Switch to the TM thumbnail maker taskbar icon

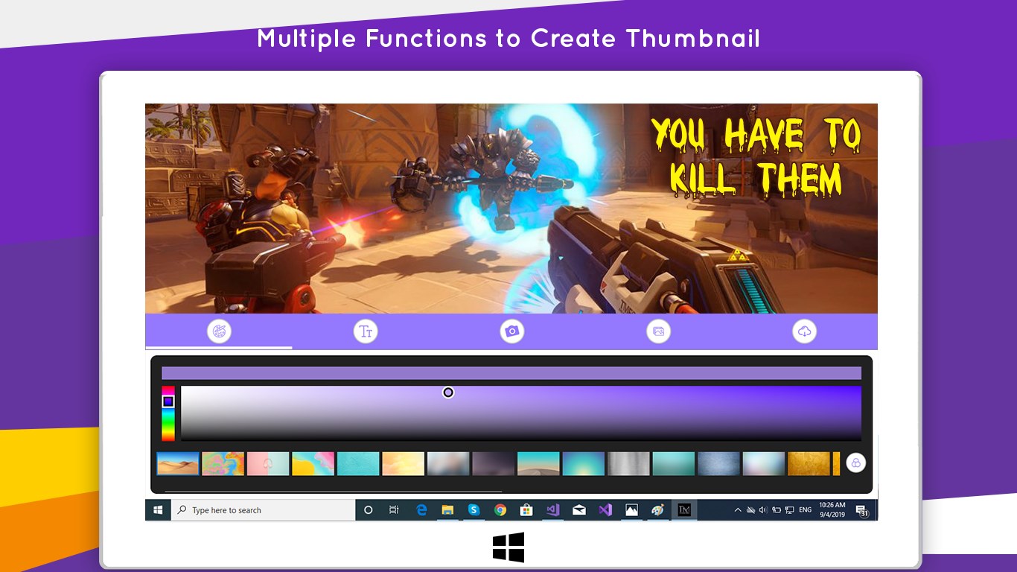click(x=683, y=510)
